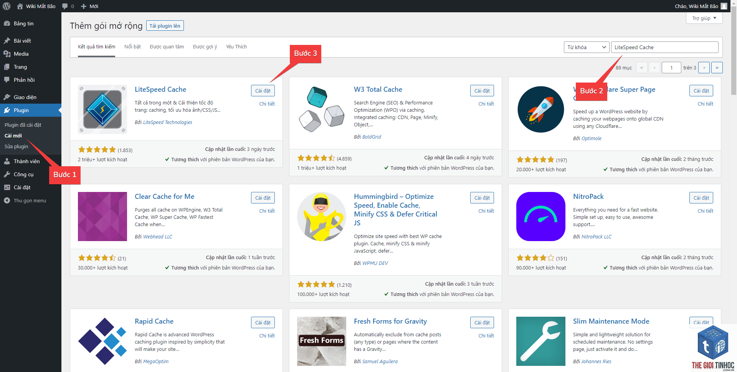Screen dimensions: 737x372
Task: Go to the next results page arrow
Action: 704,68
